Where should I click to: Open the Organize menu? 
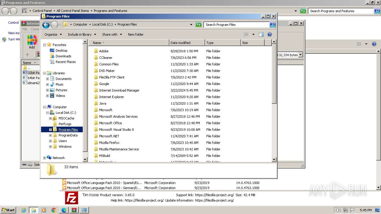tap(53, 34)
